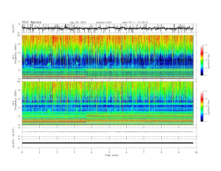
Task: Click time-axis tick label "5" below ch.4
Action: 109,152
